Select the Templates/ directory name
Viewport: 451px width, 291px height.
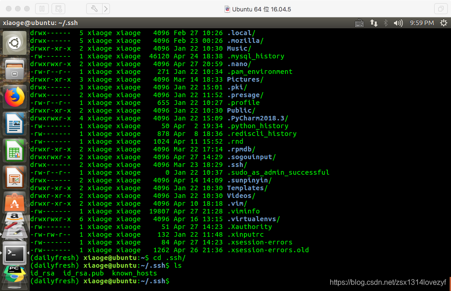coord(247,188)
